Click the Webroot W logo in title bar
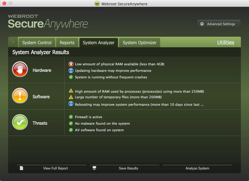The image size is (249, 181). click(97, 3)
